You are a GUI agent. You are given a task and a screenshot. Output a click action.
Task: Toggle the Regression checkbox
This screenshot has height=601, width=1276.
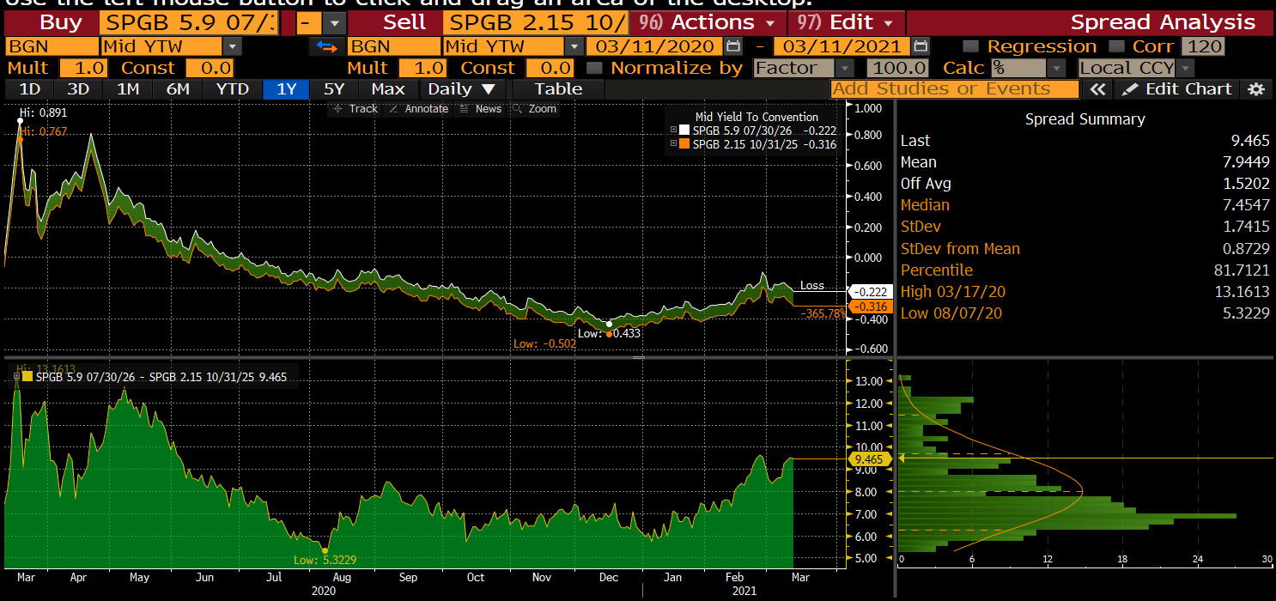970,46
